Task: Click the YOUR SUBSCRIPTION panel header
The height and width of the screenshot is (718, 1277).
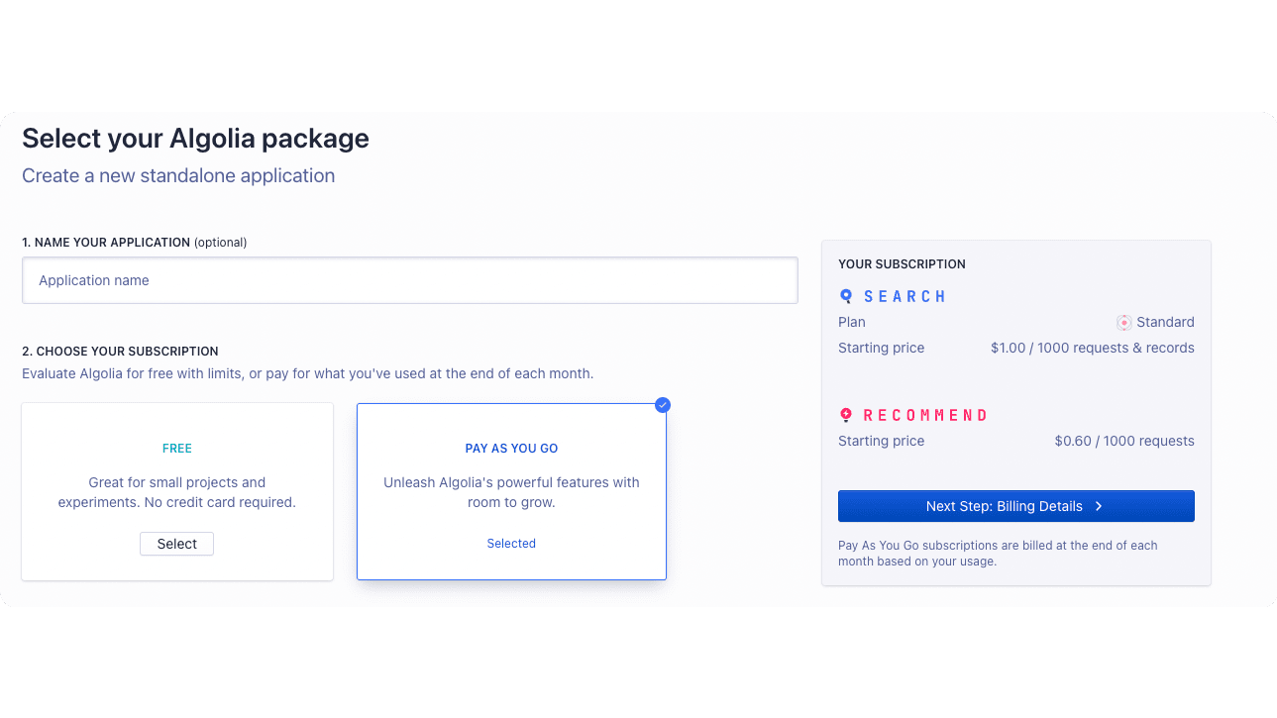Action: click(902, 263)
